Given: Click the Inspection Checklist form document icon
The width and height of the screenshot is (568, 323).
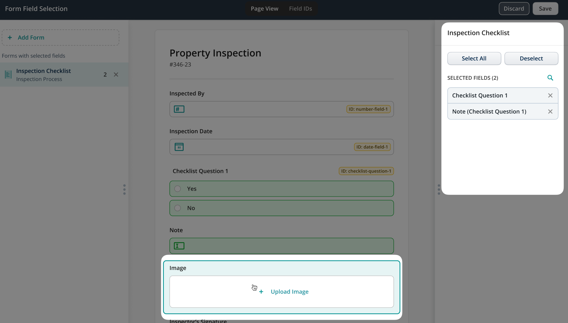Looking at the screenshot, I should (8, 74).
